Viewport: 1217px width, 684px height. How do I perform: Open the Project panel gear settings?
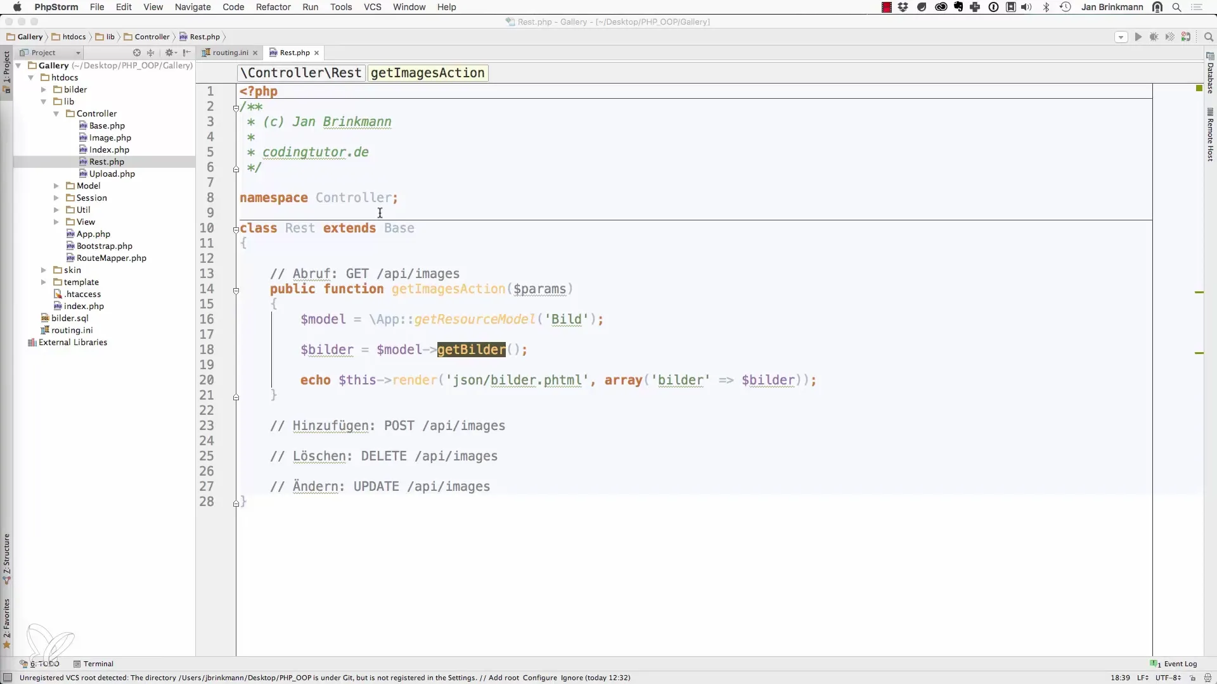pyautogui.click(x=170, y=53)
